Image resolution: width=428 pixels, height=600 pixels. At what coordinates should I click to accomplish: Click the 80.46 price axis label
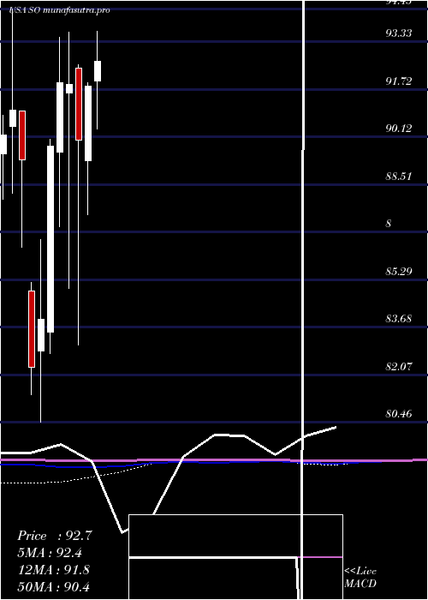click(x=399, y=414)
